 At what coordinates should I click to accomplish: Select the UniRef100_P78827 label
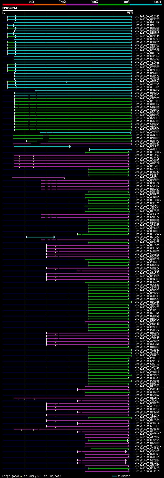tap(147, 330)
